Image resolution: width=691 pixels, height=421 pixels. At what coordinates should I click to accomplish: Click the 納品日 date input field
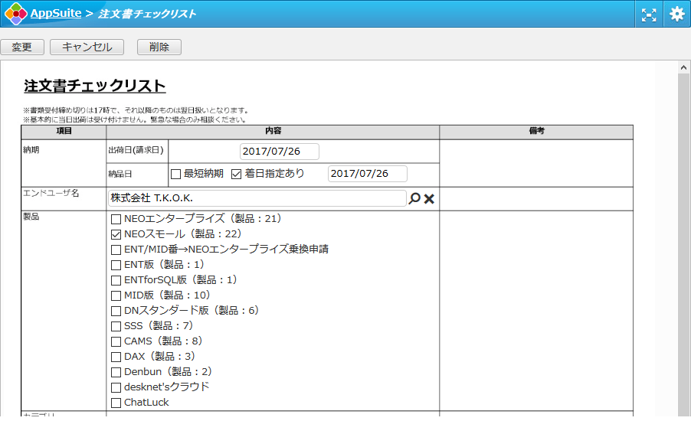[x=367, y=174]
